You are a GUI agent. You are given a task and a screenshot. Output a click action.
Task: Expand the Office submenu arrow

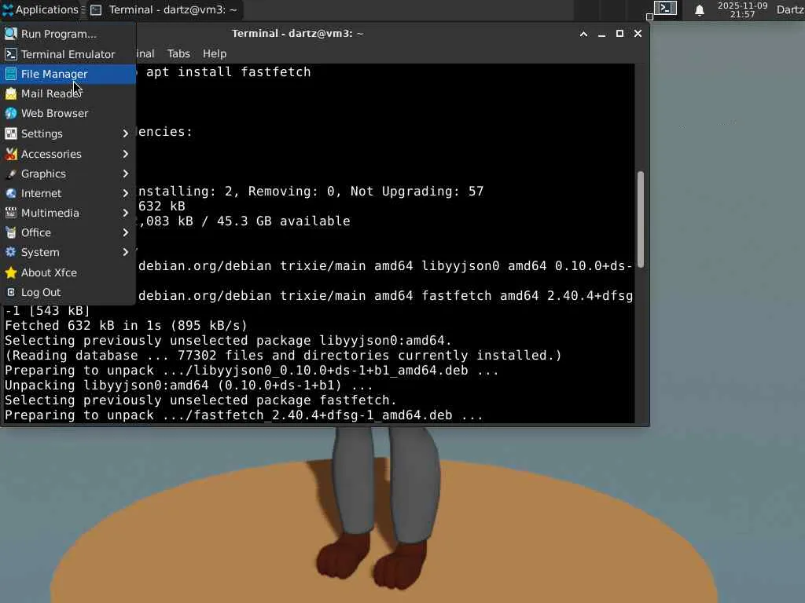[125, 232]
